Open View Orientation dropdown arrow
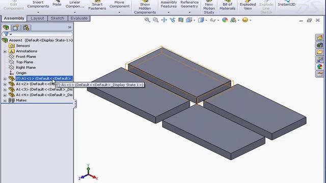Image resolution: width=326 pixels, height=183 pixels. [x=194, y=20]
